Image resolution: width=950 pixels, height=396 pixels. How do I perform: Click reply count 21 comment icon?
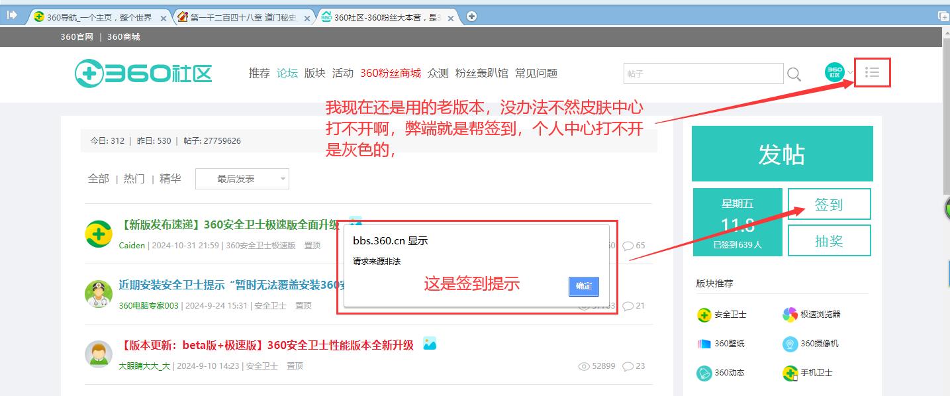point(628,306)
